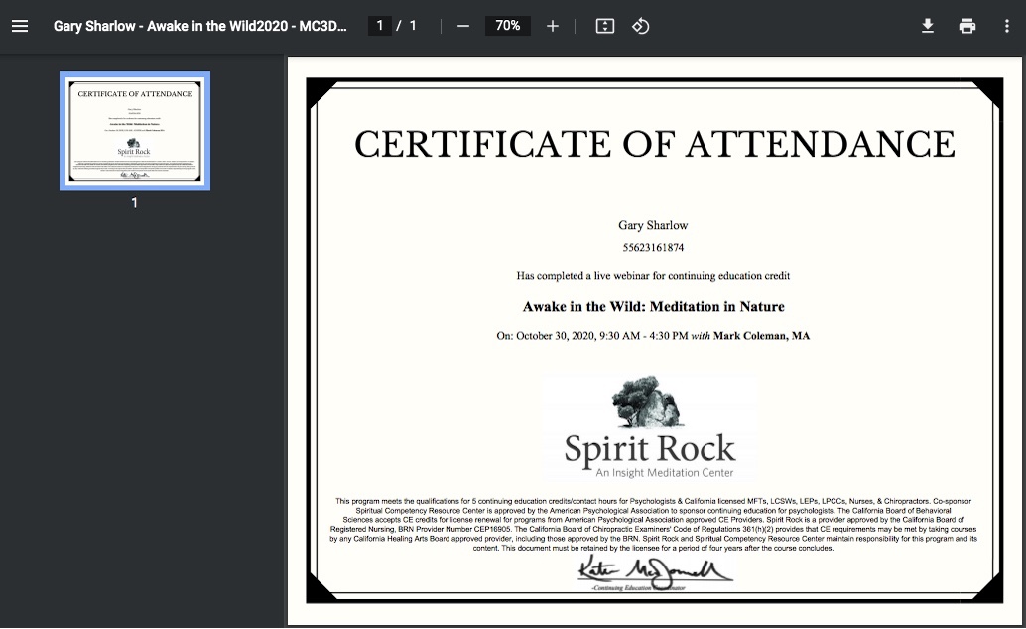The image size is (1026, 629).
Task: Click the 70% zoom level field
Action: tap(508, 26)
